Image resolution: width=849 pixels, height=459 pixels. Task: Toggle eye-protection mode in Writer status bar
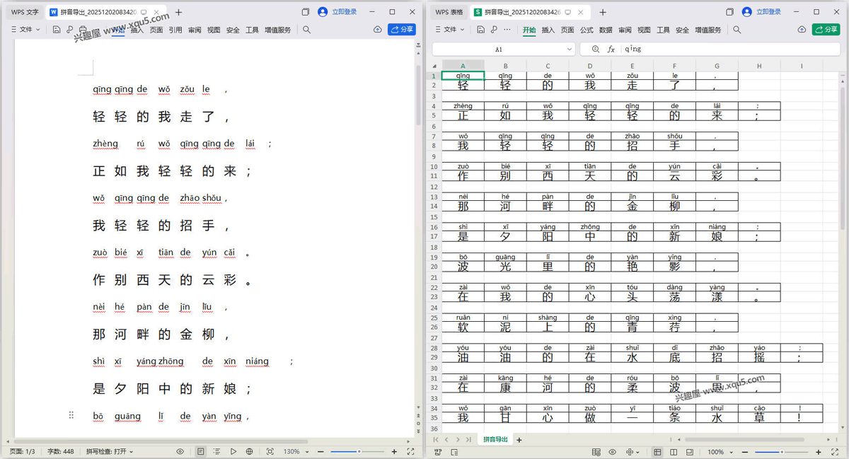180,451
